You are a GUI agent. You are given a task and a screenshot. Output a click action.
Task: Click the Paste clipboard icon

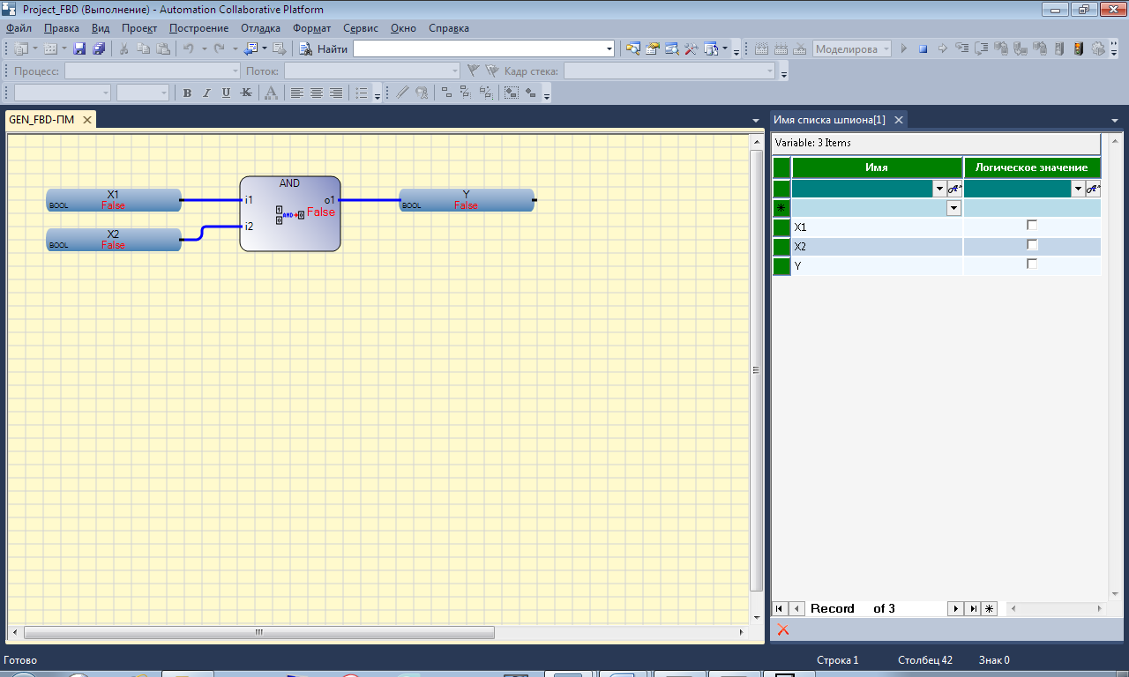[161, 48]
